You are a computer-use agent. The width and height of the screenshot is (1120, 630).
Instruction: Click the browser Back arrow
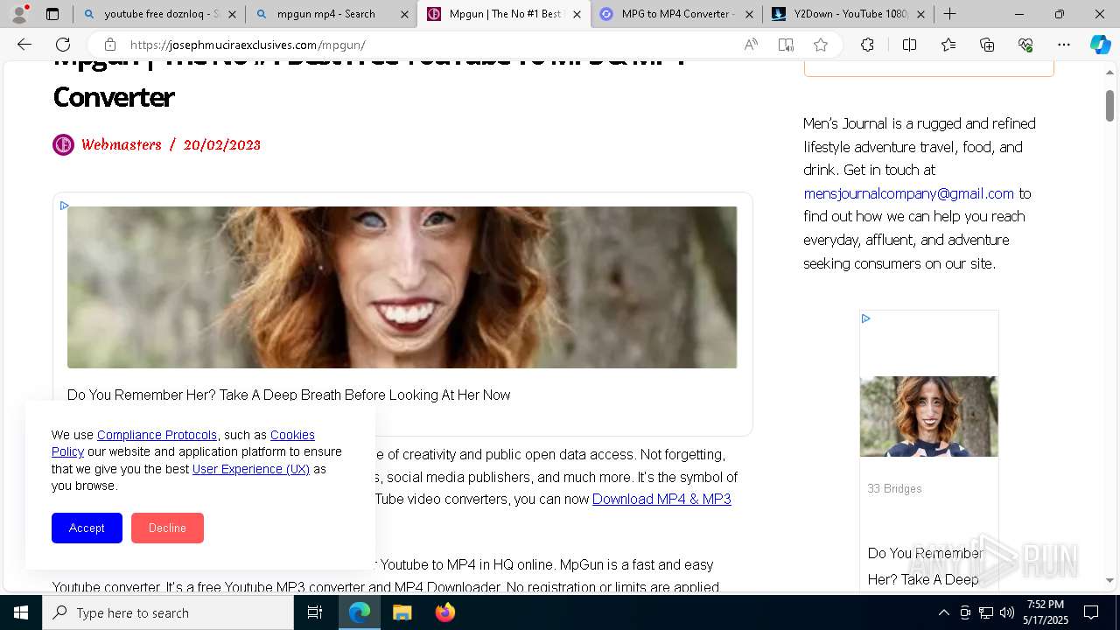(24, 45)
